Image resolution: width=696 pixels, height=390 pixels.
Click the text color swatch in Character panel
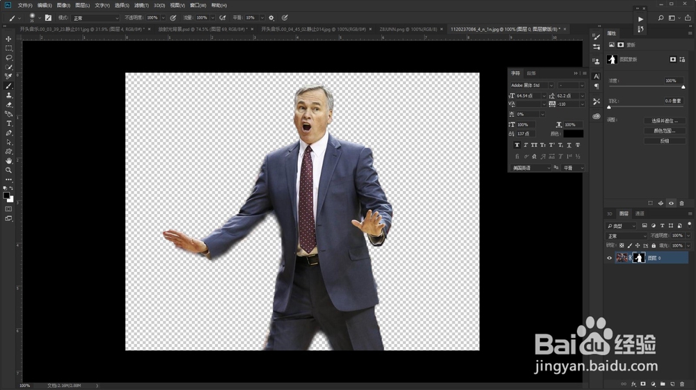point(574,133)
